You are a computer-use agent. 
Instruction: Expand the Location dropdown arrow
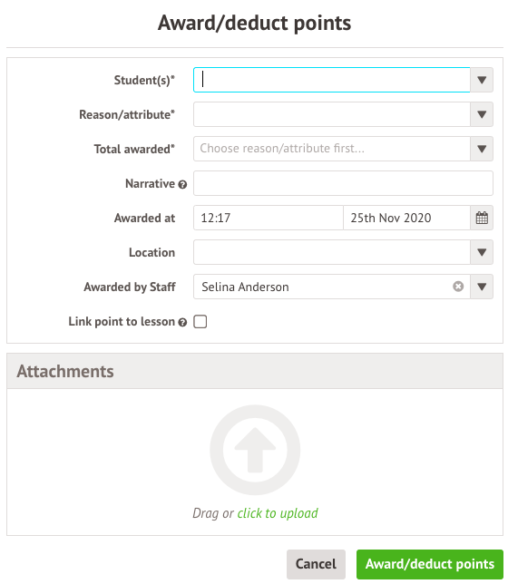(482, 252)
